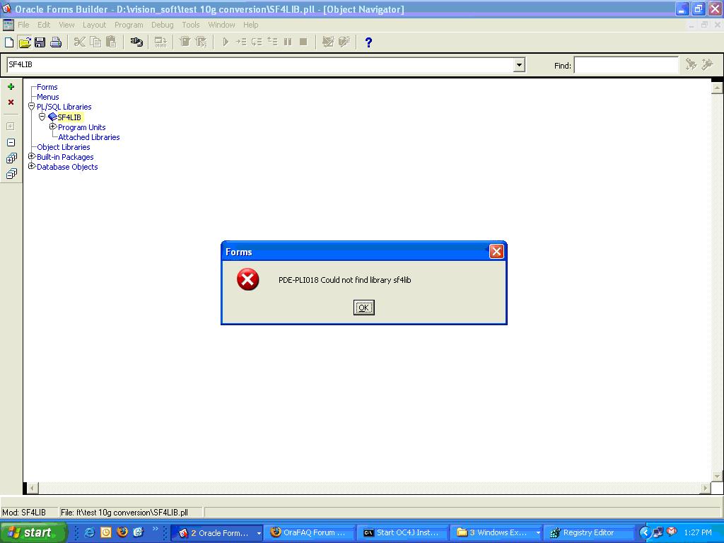The height and width of the screenshot is (543, 724).
Task: Click the red X Delete icon
Action: (x=11, y=102)
